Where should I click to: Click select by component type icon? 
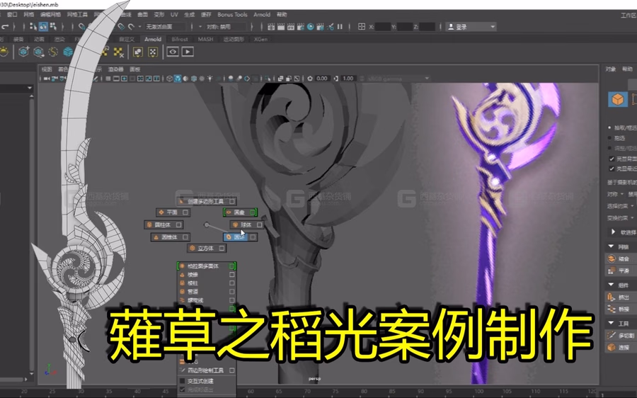[53, 27]
